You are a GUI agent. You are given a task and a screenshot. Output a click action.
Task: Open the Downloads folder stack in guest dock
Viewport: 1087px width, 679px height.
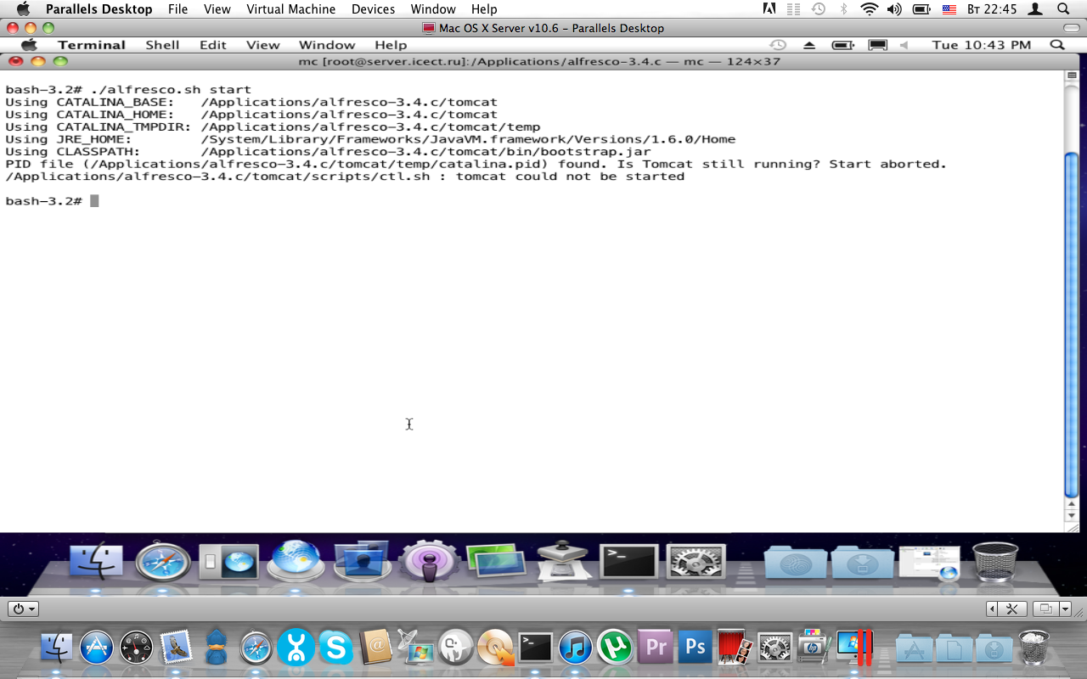point(862,562)
